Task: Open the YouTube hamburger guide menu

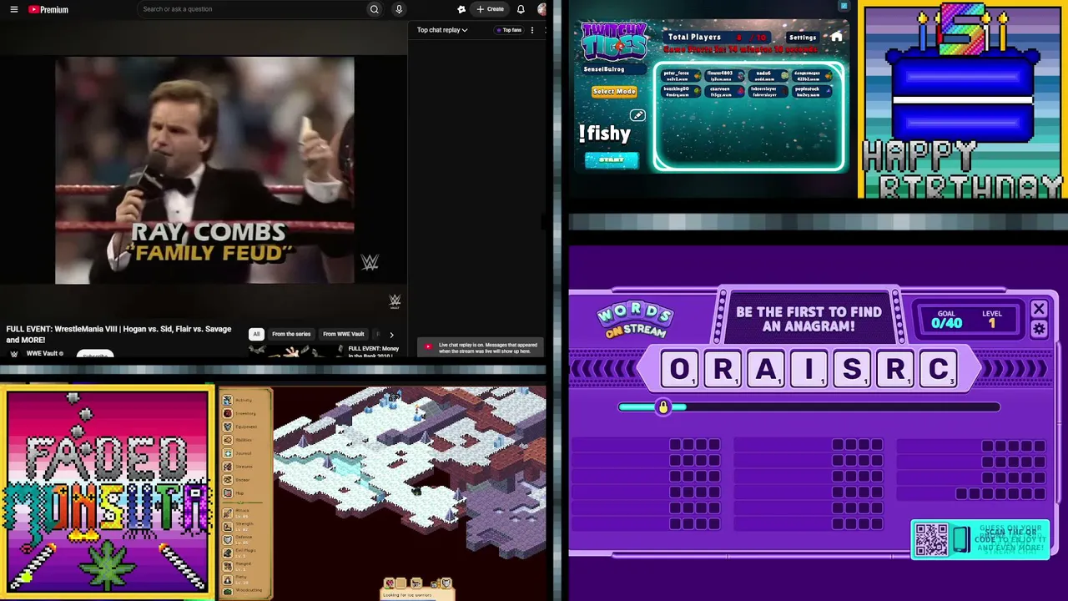Action: [x=13, y=9]
